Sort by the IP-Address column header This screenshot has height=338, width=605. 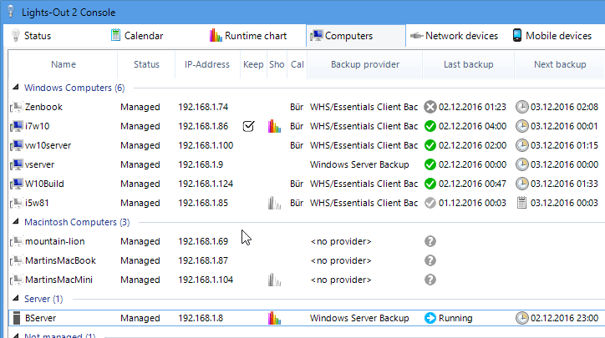207,64
